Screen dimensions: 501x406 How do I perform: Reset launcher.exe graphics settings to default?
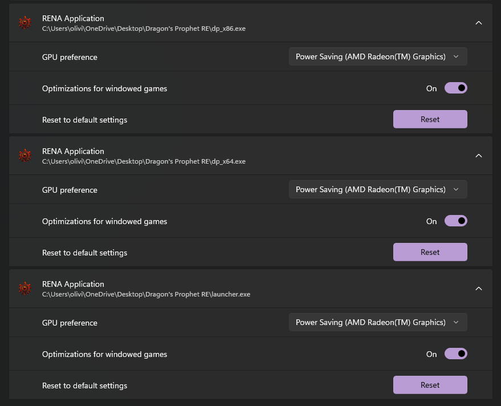tap(430, 385)
